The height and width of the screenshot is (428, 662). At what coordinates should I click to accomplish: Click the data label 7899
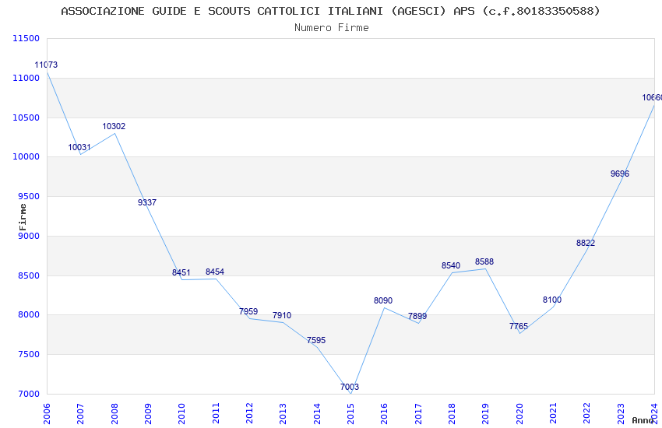(x=417, y=316)
